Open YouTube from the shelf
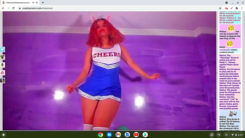Image resolution: width=245 pixels, height=138 pixels. click(x=136, y=135)
